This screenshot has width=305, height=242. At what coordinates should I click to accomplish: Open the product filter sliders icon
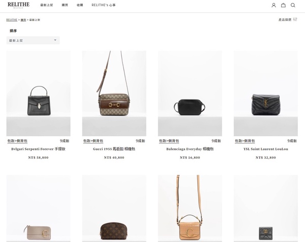coord(295,19)
